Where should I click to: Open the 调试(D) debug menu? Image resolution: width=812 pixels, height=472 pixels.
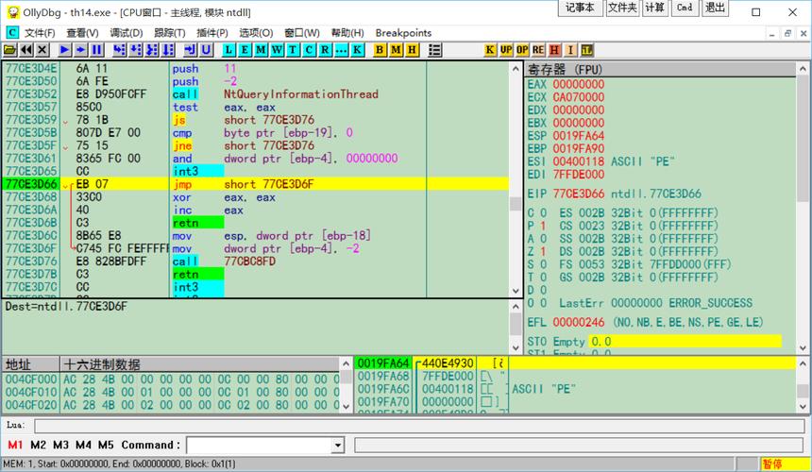pyautogui.click(x=126, y=32)
